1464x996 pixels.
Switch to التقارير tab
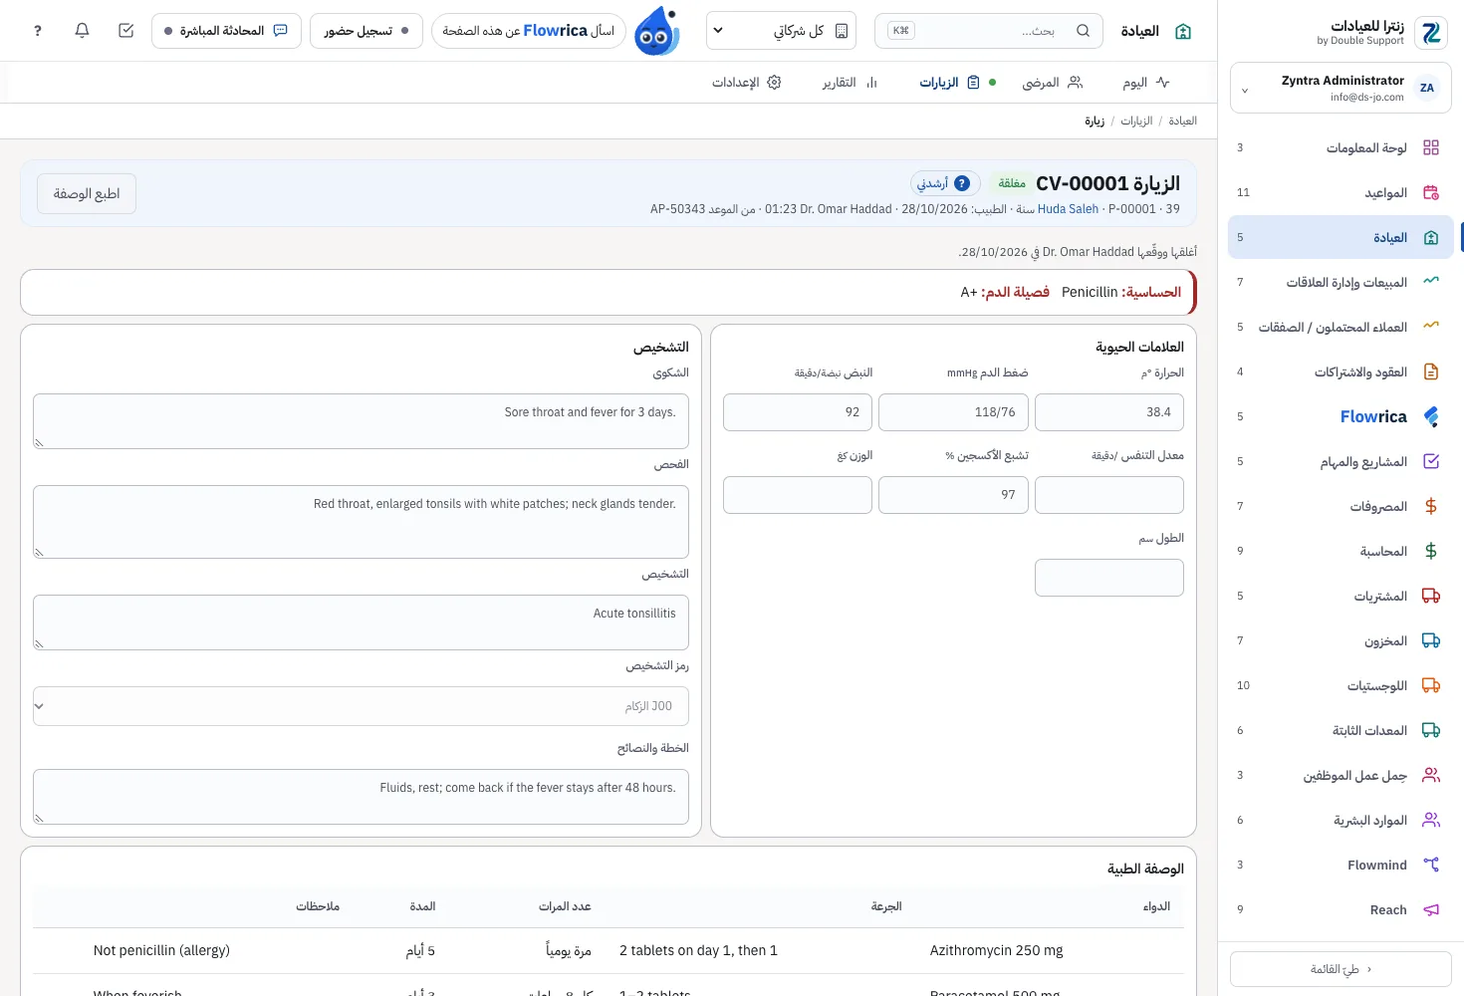(850, 83)
